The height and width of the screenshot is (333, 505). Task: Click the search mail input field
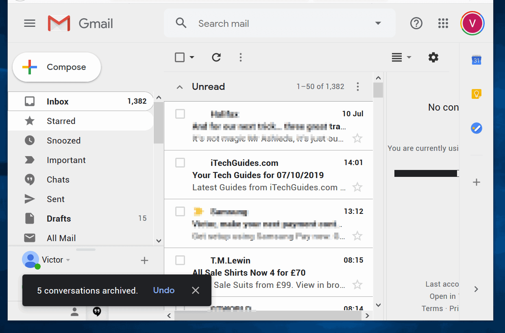[x=264, y=23]
